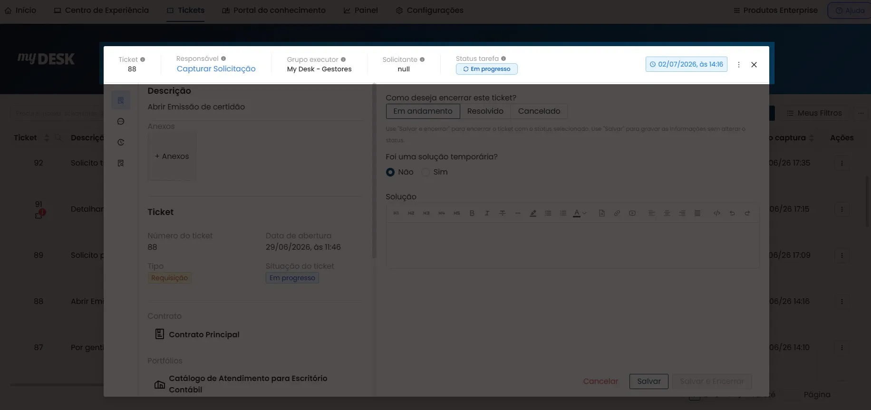Add attachment via + Anexos
The image size is (871, 410).
tap(172, 156)
